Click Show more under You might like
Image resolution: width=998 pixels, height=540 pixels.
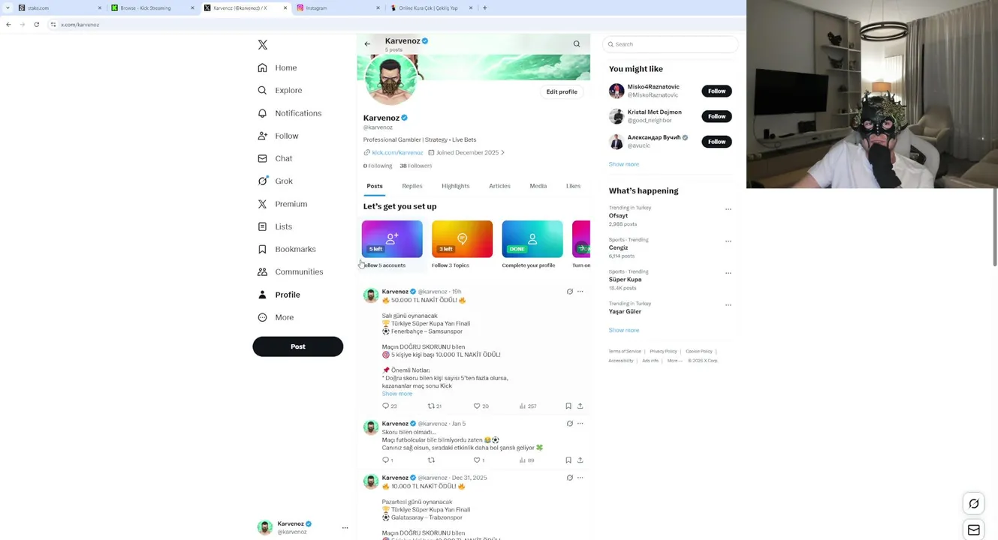(x=623, y=164)
